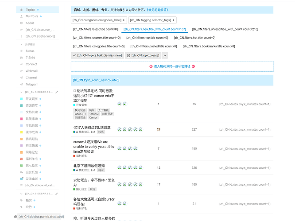Viewport: 295px width, 221px height.
Task: Collapse the sidebar categories section
Action: point(21,92)
